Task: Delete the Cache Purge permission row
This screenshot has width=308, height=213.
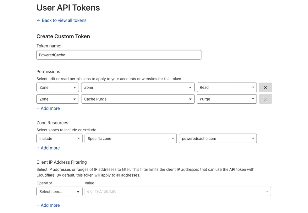Action: (265, 99)
